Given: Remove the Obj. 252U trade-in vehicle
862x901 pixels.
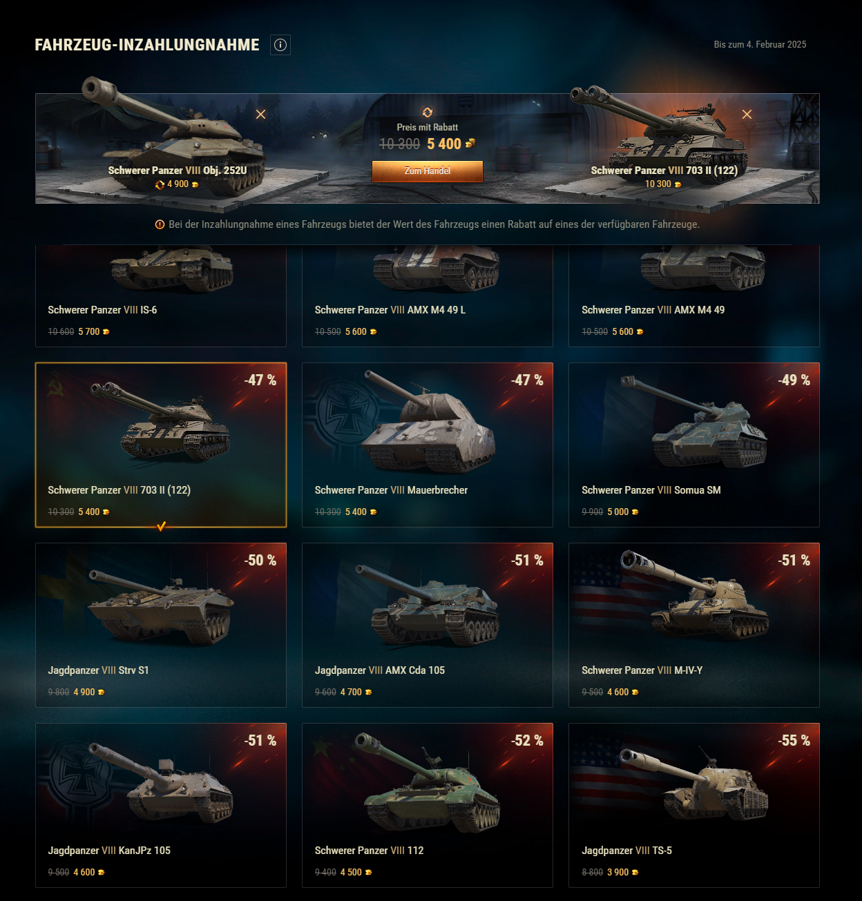Looking at the screenshot, I should coord(260,114).
